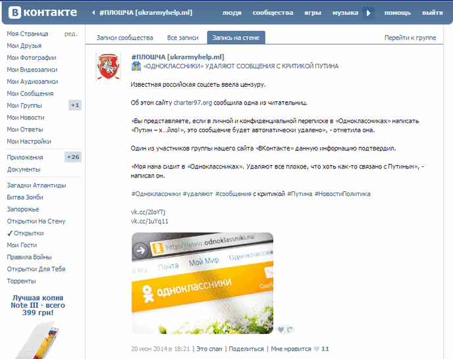Click Поделиться to share the post

[246, 349]
